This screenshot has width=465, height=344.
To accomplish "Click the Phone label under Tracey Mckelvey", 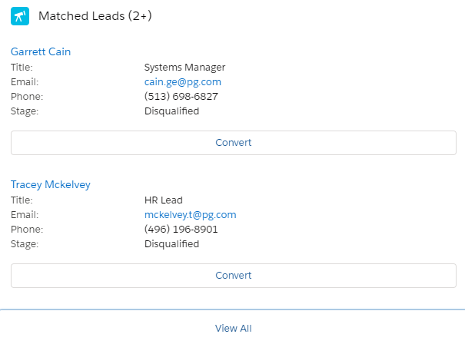I will (26, 229).
